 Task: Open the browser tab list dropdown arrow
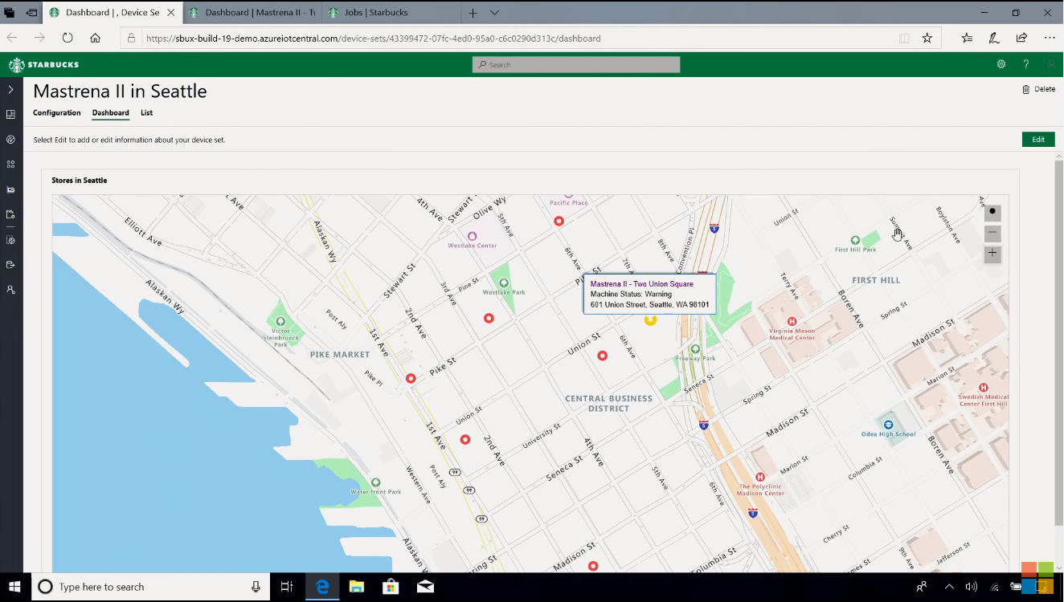click(495, 13)
